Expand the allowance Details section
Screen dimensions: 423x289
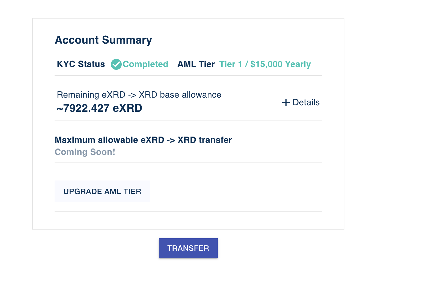click(301, 103)
